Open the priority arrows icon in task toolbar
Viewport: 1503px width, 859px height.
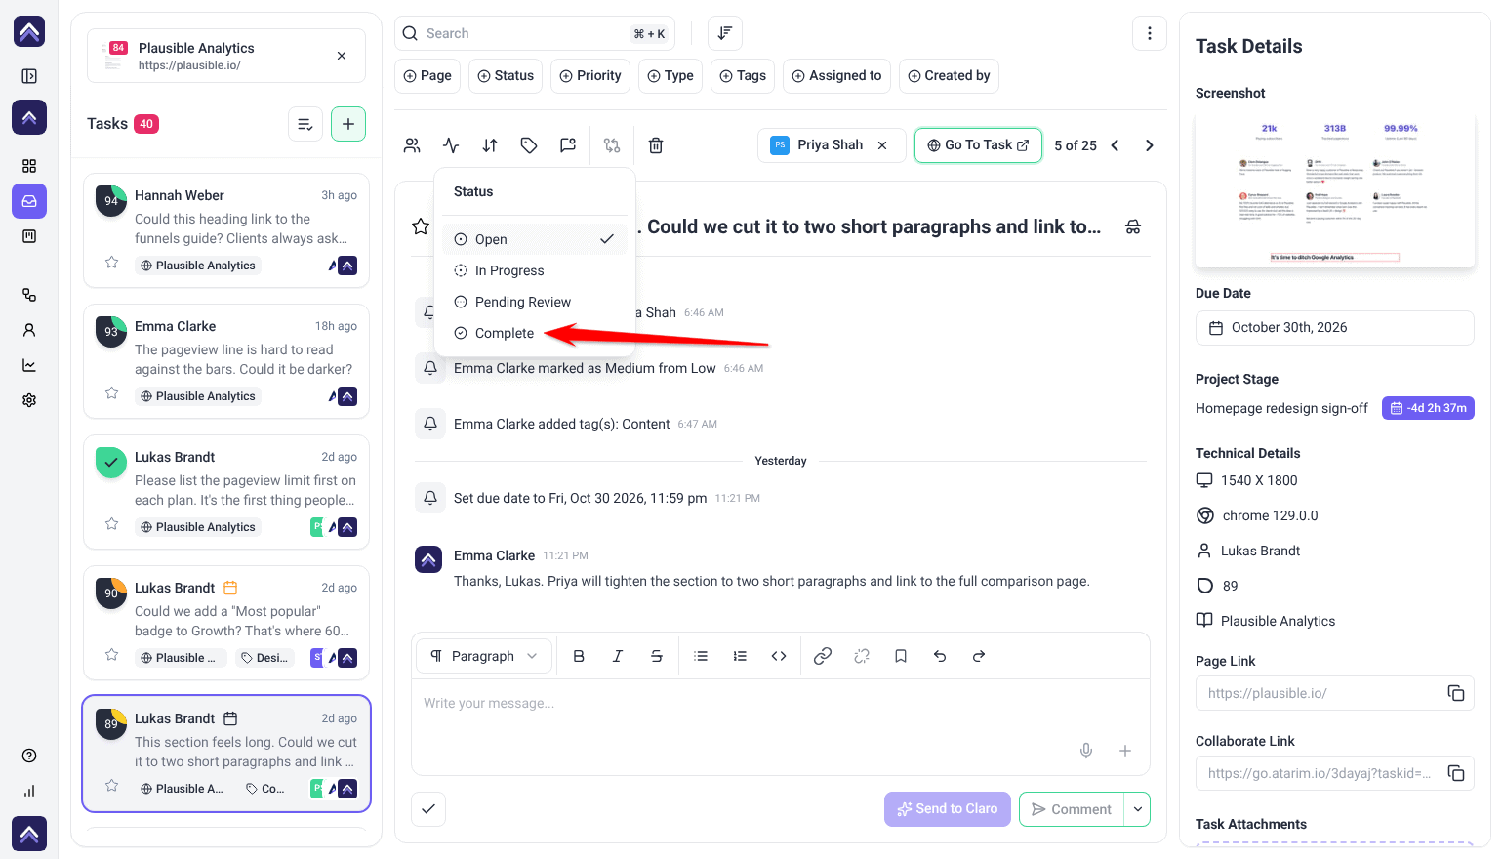click(x=490, y=145)
